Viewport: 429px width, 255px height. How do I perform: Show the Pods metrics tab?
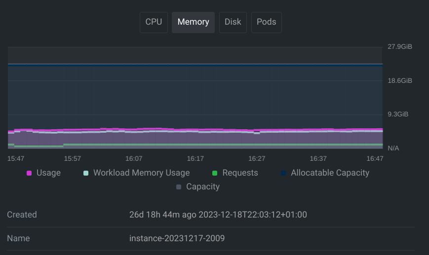tap(266, 22)
